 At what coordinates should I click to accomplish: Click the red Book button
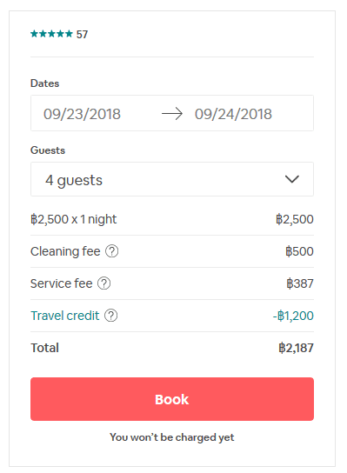click(x=172, y=399)
